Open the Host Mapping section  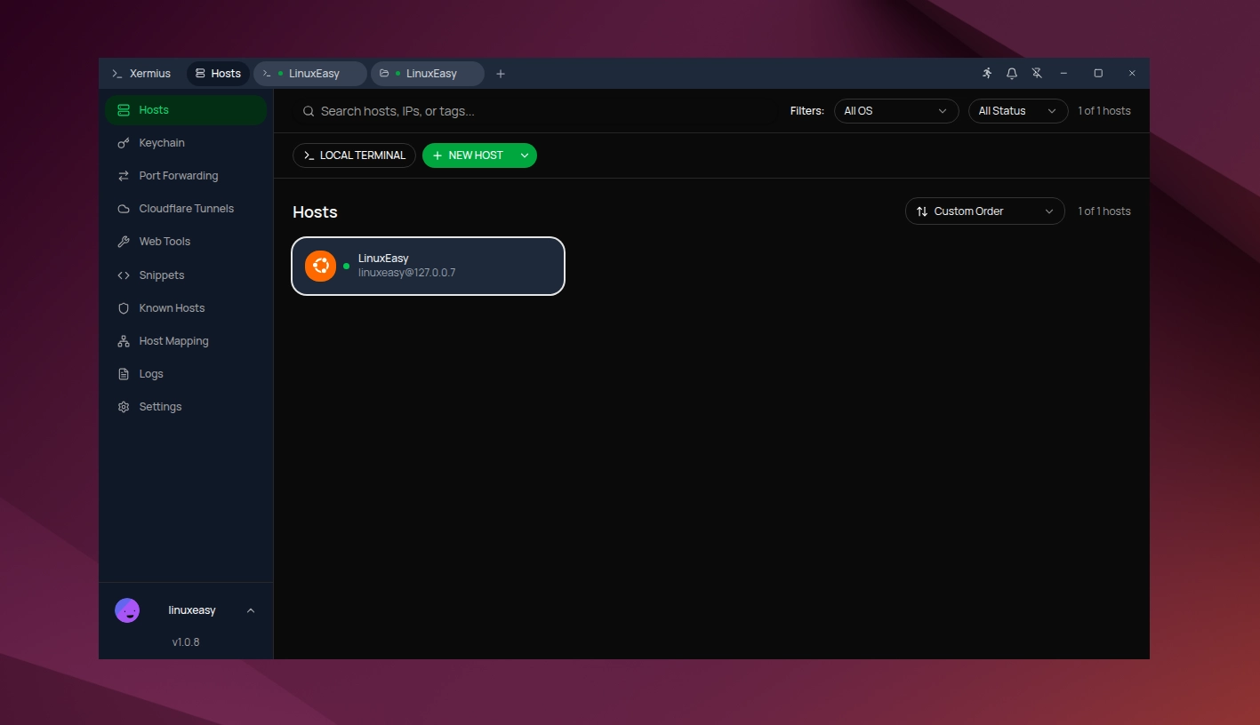(x=173, y=340)
